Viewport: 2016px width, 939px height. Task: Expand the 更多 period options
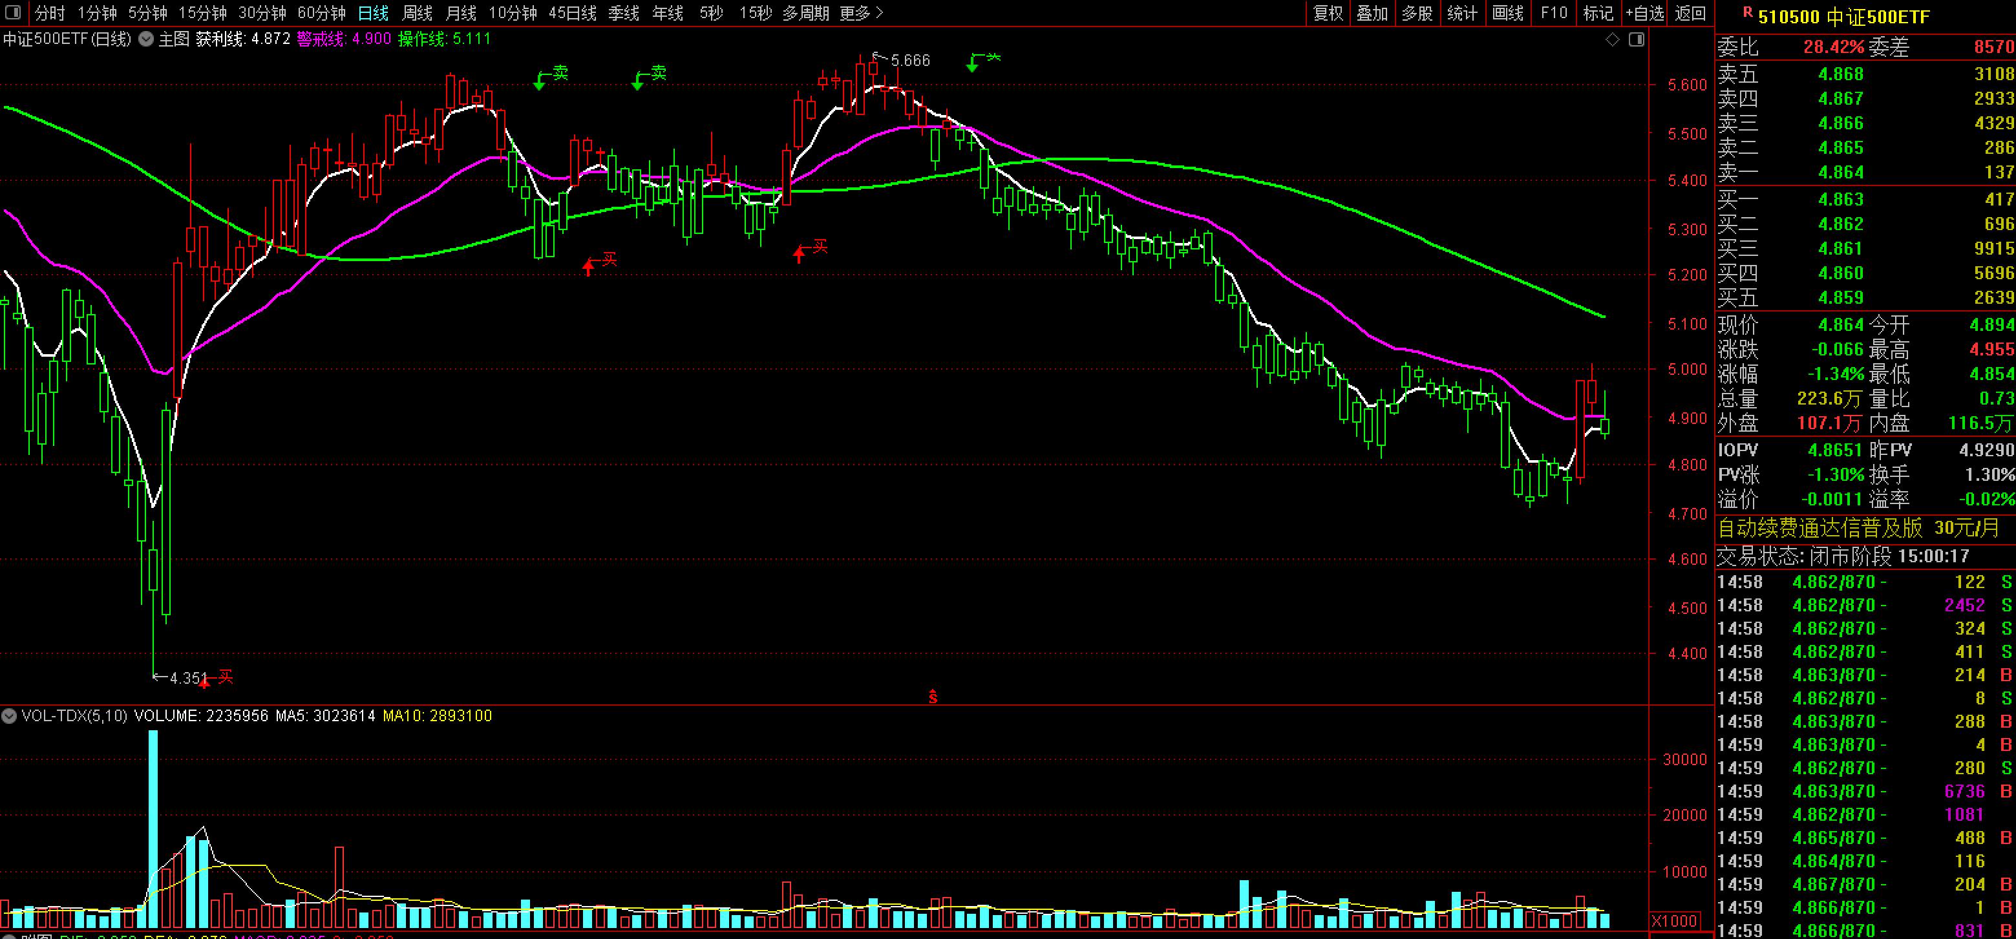[861, 12]
